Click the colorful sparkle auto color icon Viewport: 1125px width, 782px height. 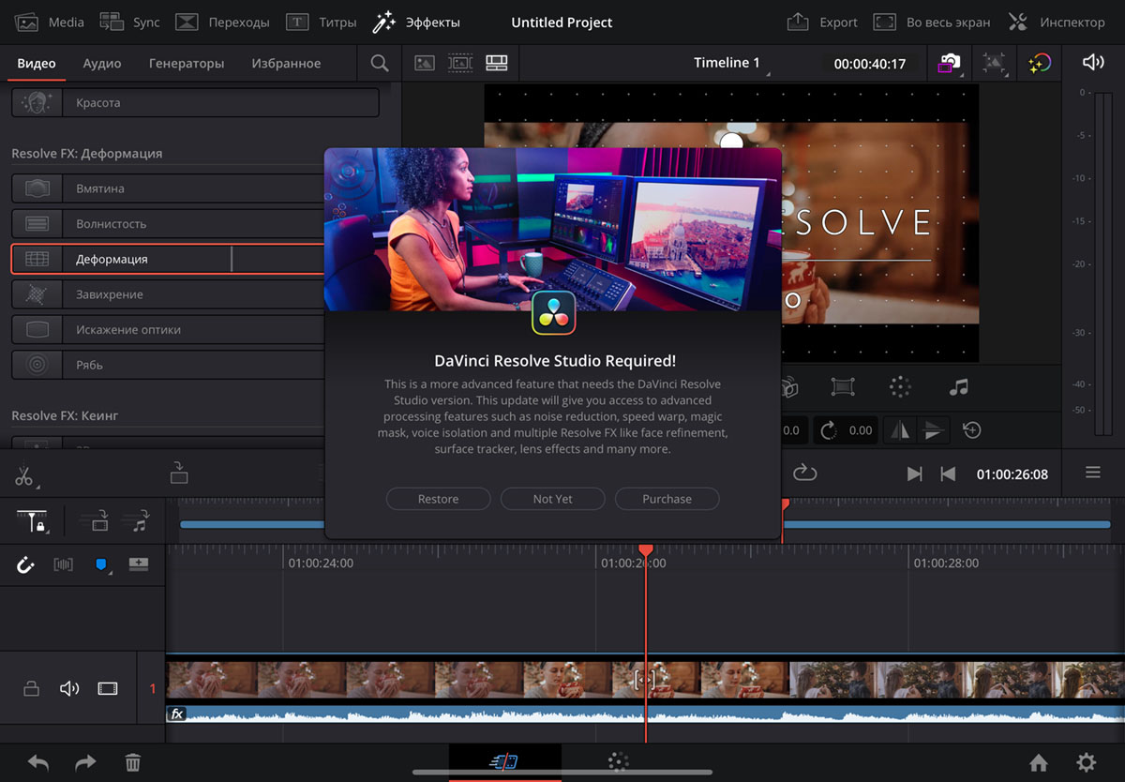coord(1039,64)
